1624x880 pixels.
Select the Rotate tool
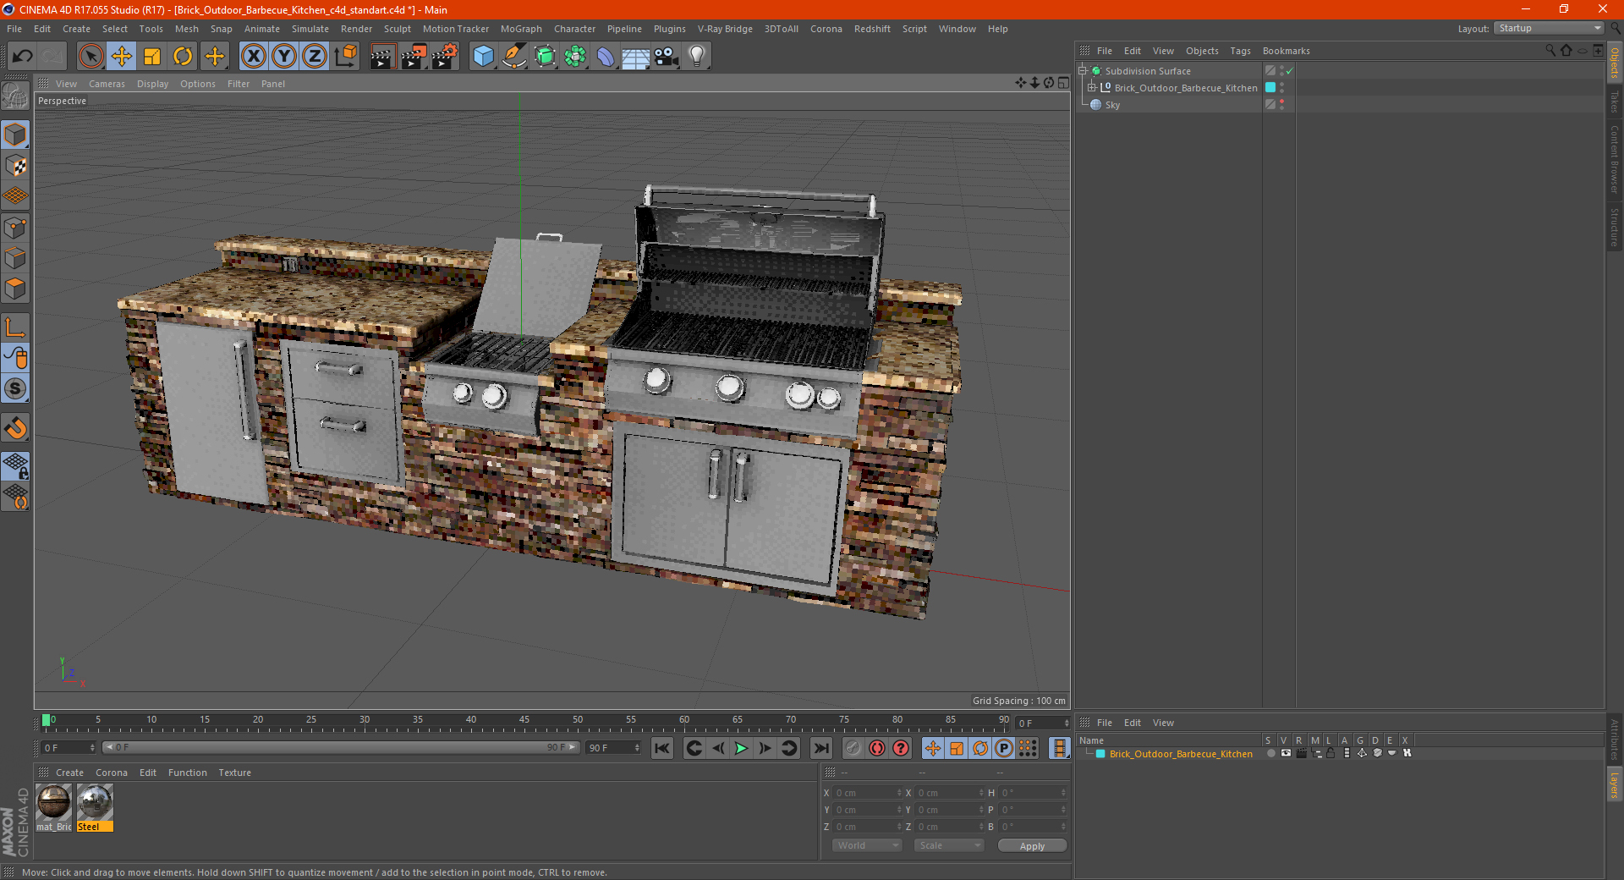coord(183,57)
